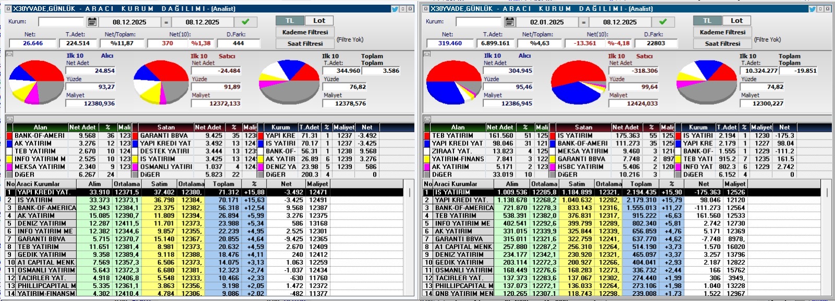Focus the Kurum input field in the left window
The width and height of the screenshot is (835, 301).
tap(61, 22)
